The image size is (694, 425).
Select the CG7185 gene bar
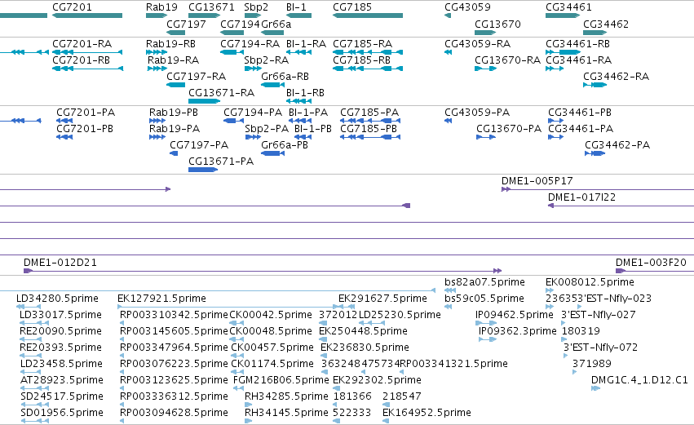pos(368,15)
